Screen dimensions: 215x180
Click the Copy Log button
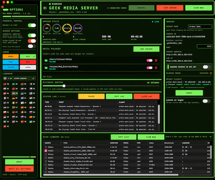pos(119,96)
